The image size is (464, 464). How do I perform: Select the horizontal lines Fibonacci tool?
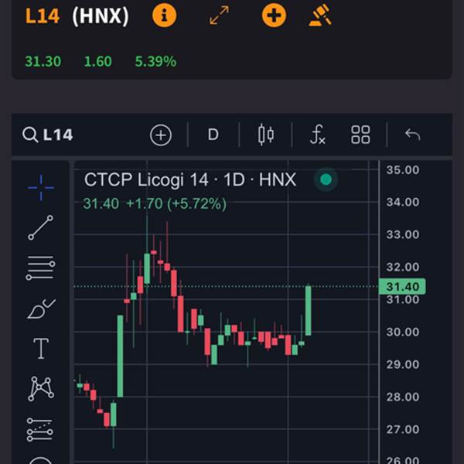tap(40, 268)
